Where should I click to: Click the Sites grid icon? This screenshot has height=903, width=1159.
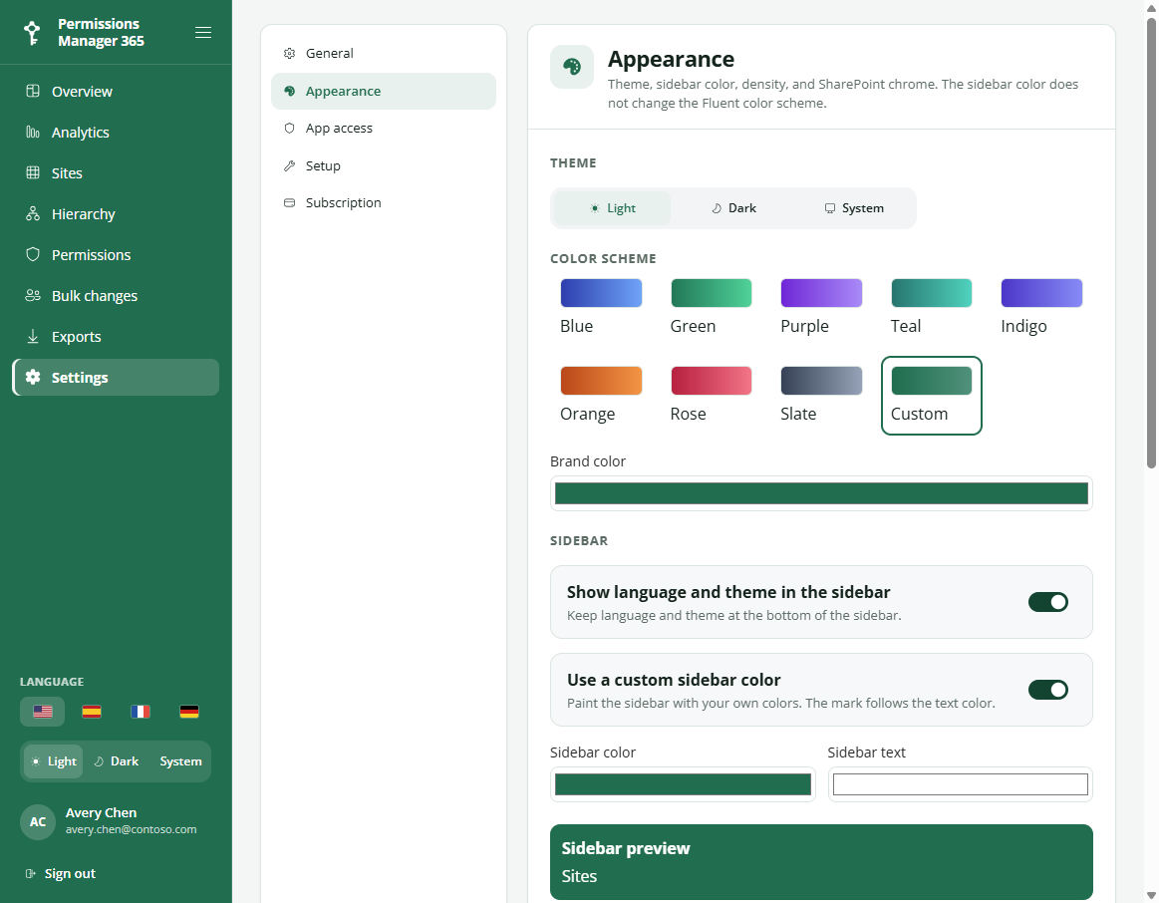tap(33, 172)
